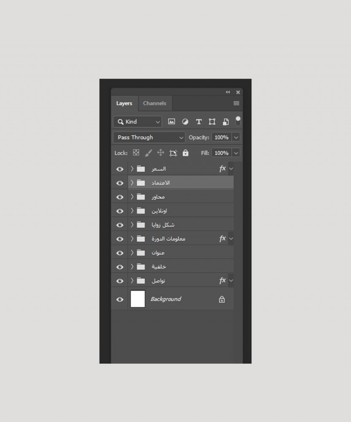
Task: Click the shape layer filter icon
Action: 212,122
